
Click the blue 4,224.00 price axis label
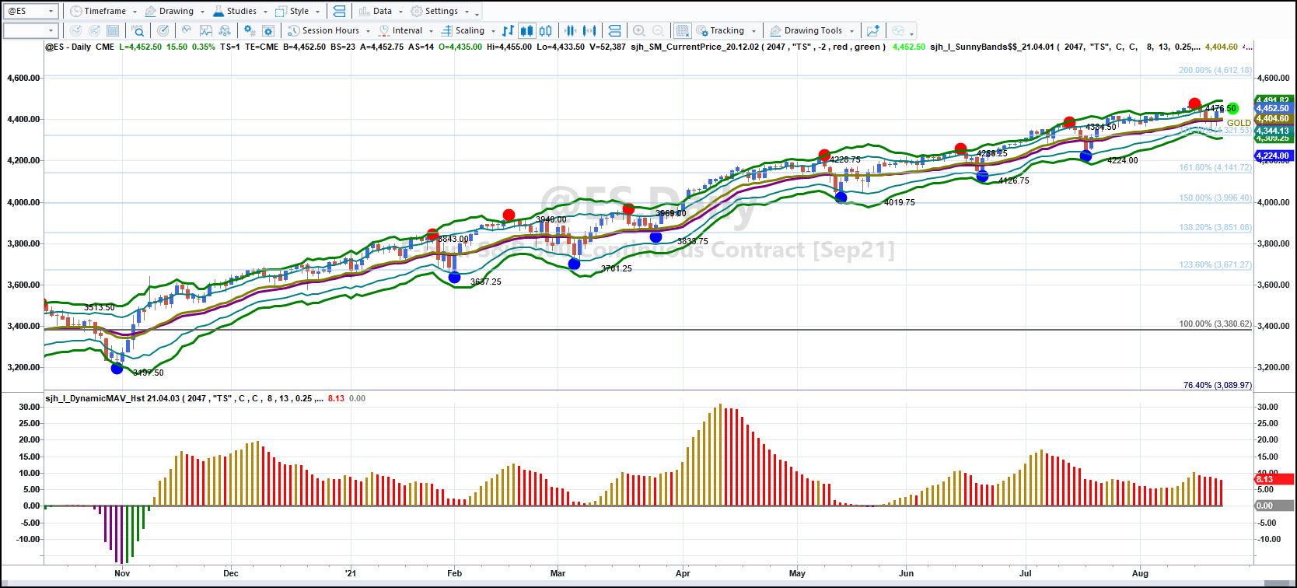tap(1272, 156)
